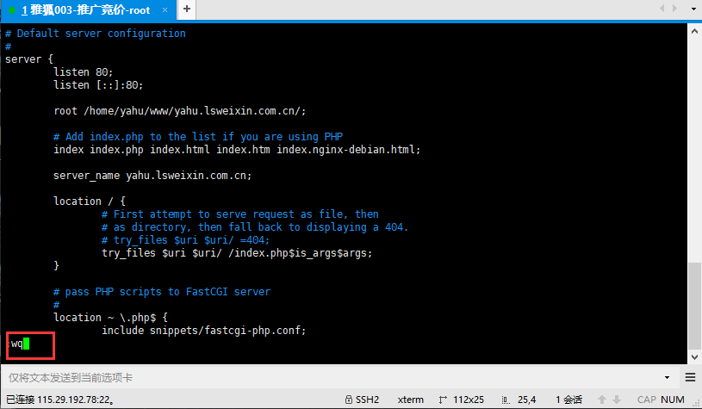Click the xterm terminal type label
This screenshot has width=702, height=409.
410,400
